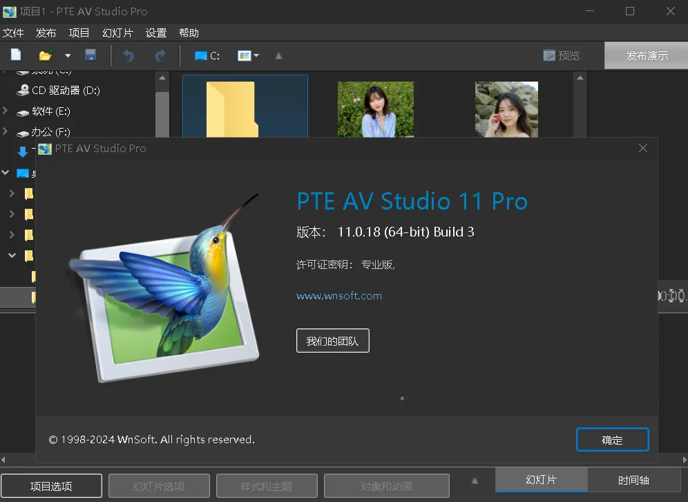Click version text 11.0.18 (64-bit) Build 3
Screen dimensions: 688x502
(x=405, y=232)
